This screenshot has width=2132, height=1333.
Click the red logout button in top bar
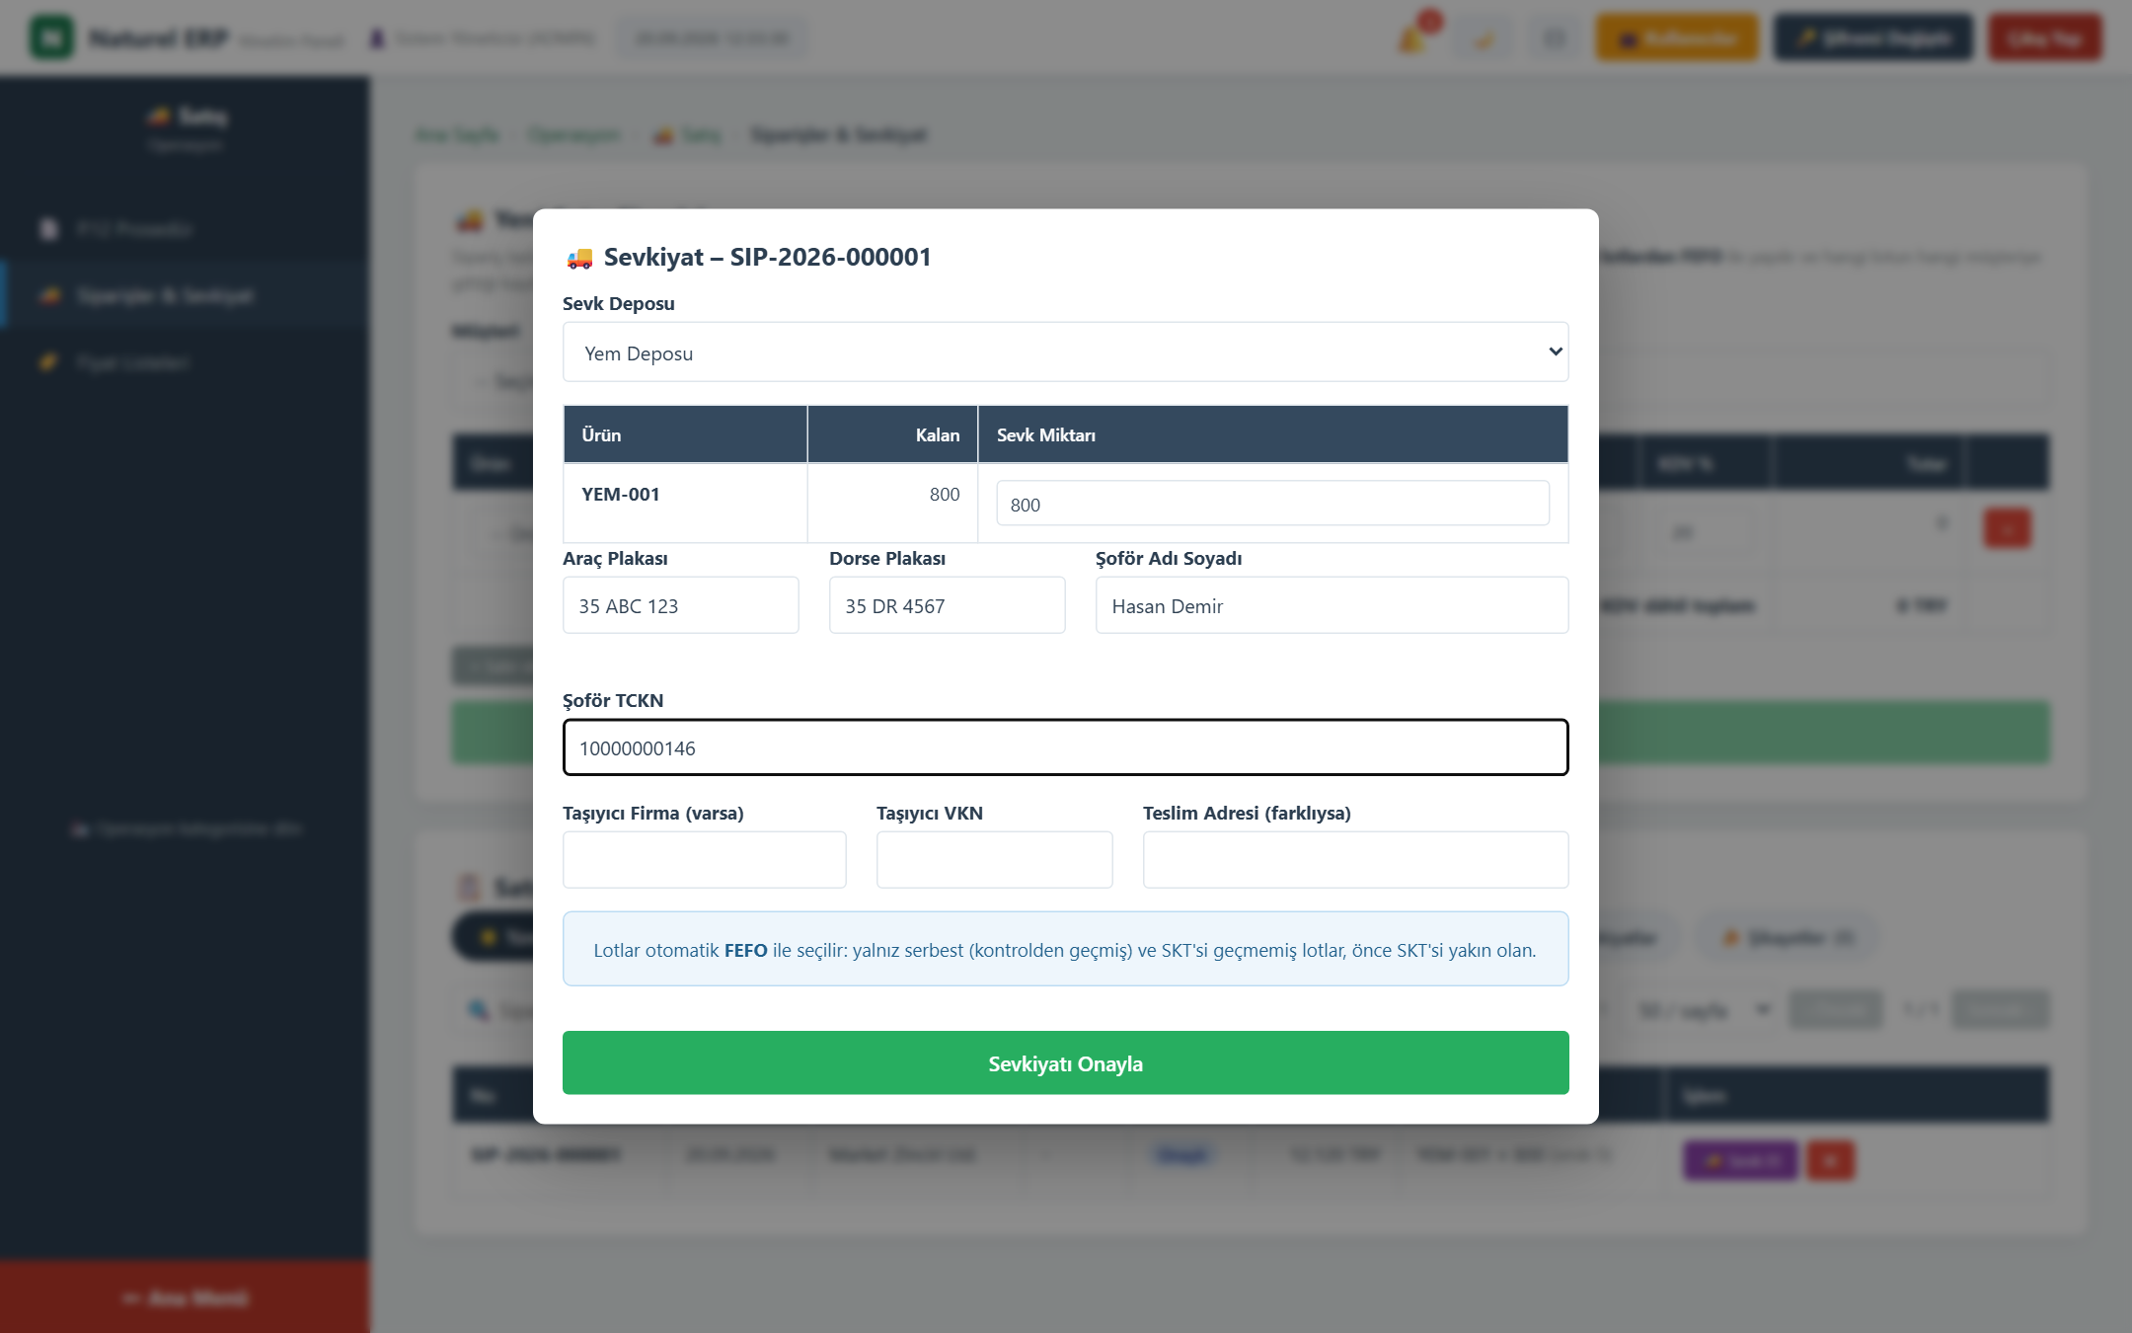pos(2044,38)
